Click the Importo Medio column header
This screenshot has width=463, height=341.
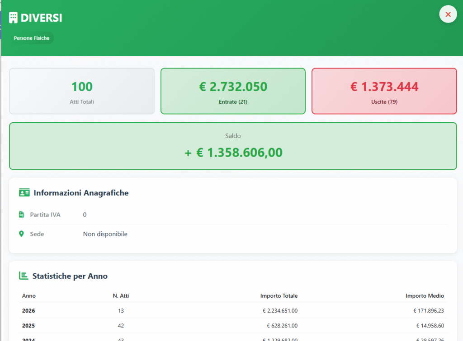pos(425,296)
